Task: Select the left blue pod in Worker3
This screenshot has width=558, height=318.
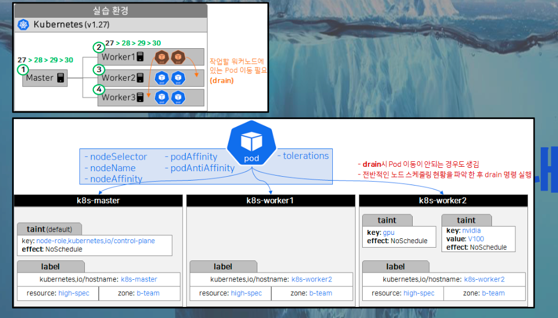Action: pos(161,97)
